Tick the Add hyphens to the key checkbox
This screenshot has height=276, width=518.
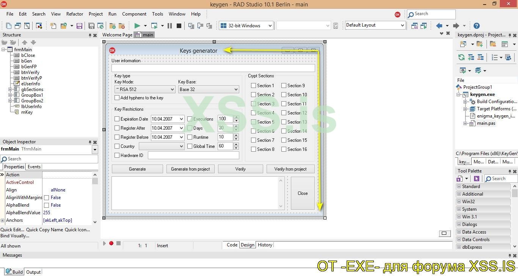point(117,98)
